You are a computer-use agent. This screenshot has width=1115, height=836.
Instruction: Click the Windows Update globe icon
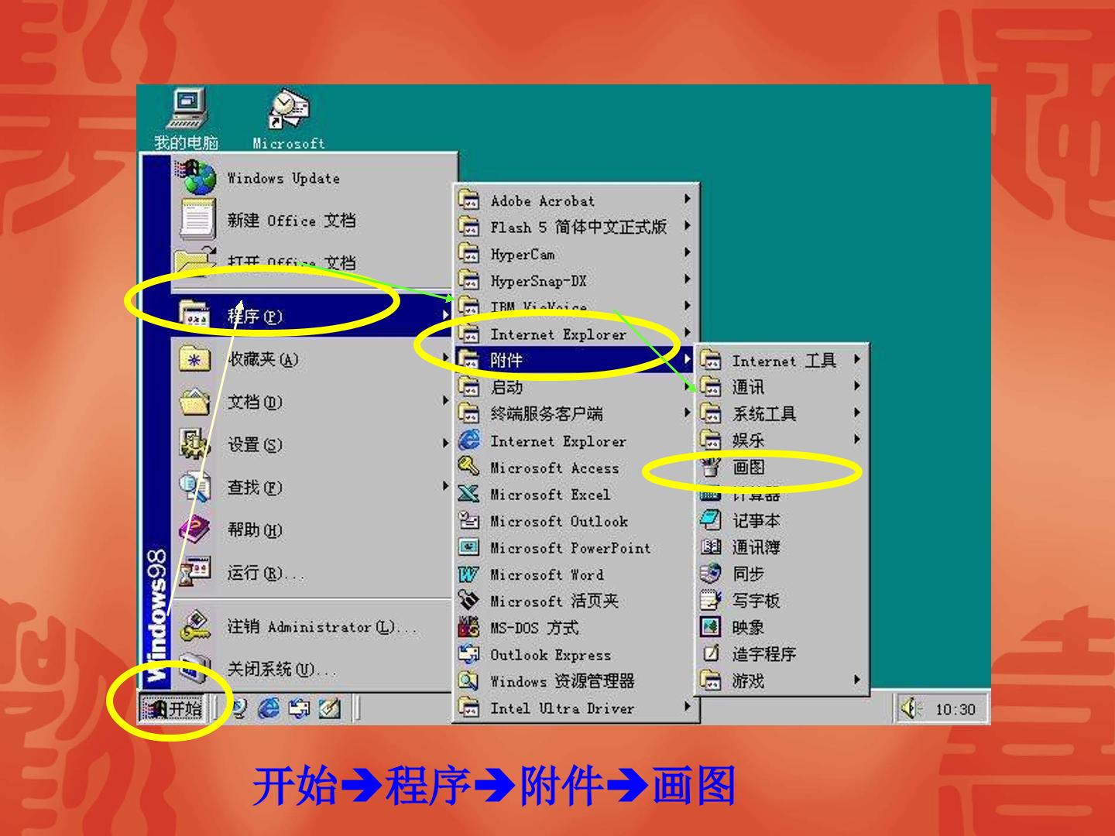[197, 177]
